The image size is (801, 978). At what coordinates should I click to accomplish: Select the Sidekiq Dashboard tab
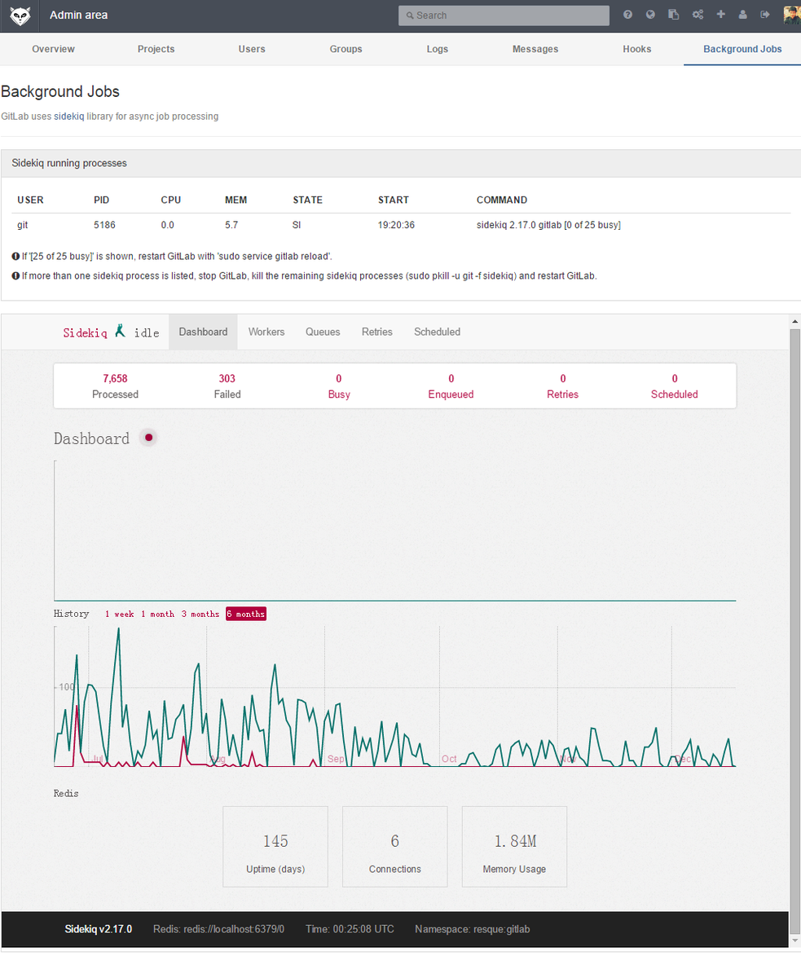point(203,332)
